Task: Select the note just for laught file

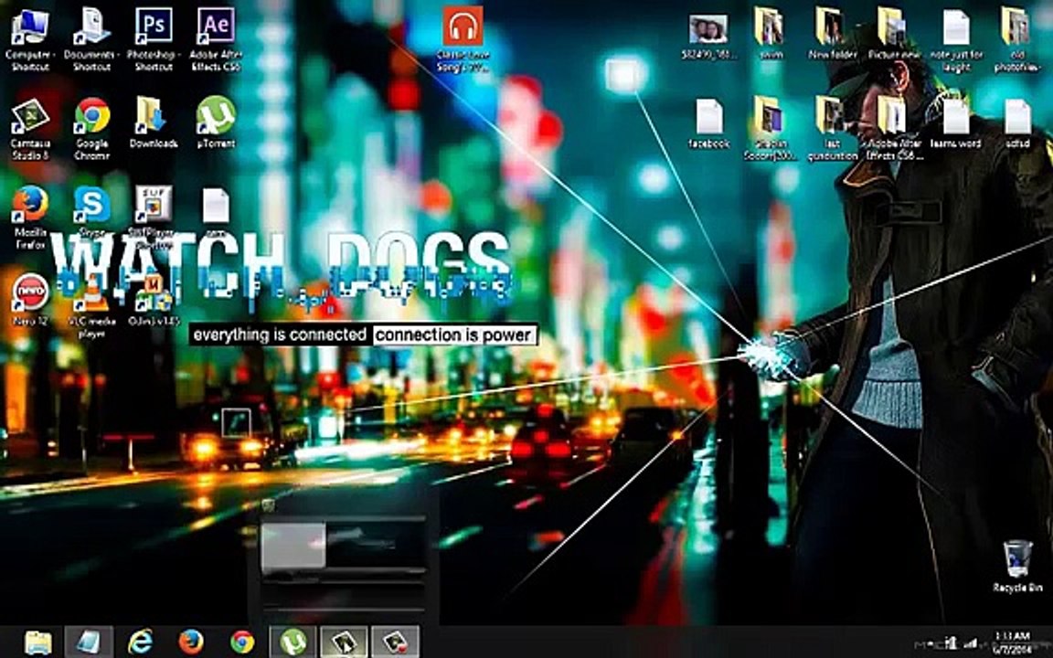Action: tap(955, 39)
